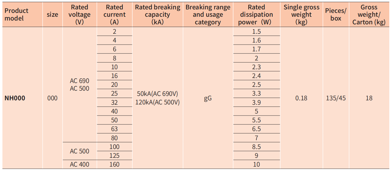Select the Rated breaking capacity (kA) header
This screenshot has height=171, width=392.
click(x=158, y=14)
